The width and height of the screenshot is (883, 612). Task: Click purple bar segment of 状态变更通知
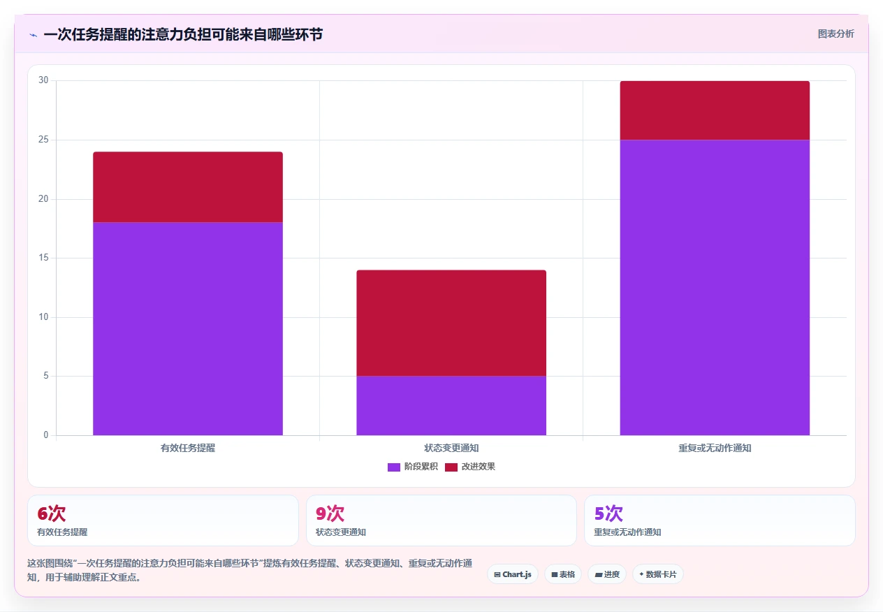451,405
